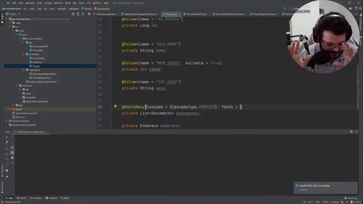Expand the test folder node
The height and width of the screenshot is (204, 363).
[x=14, y=105]
